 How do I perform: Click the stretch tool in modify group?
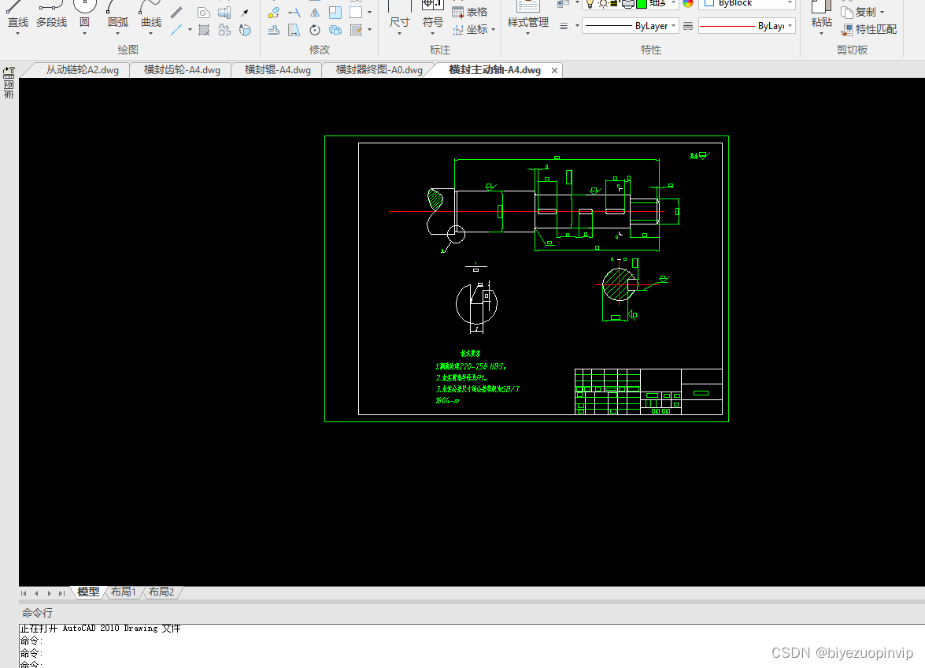pyautogui.click(x=294, y=29)
